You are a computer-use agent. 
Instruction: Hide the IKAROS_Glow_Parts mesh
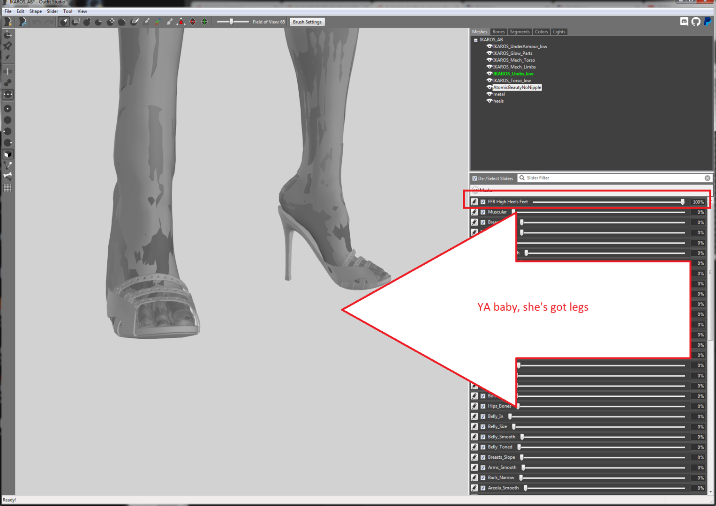point(489,53)
